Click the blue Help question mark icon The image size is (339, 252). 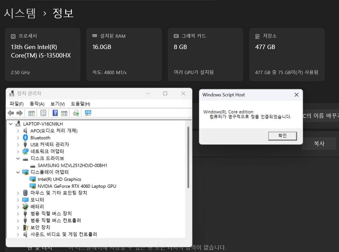coord(55,113)
